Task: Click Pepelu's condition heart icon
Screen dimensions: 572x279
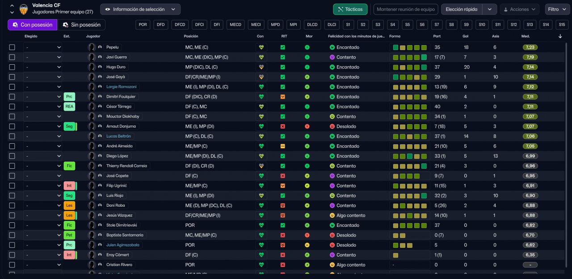Action: (261, 47)
